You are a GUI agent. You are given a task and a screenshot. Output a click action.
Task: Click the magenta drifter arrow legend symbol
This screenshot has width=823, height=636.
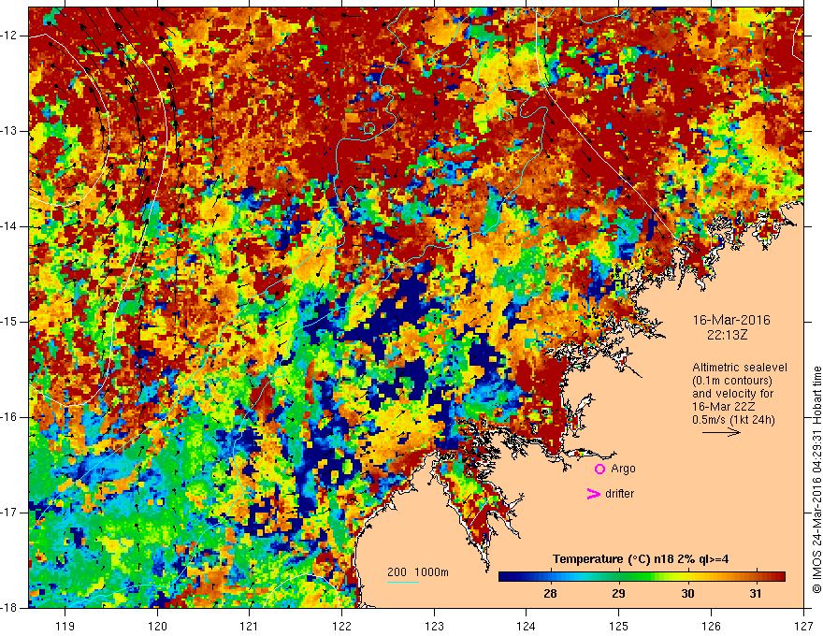click(593, 494)
